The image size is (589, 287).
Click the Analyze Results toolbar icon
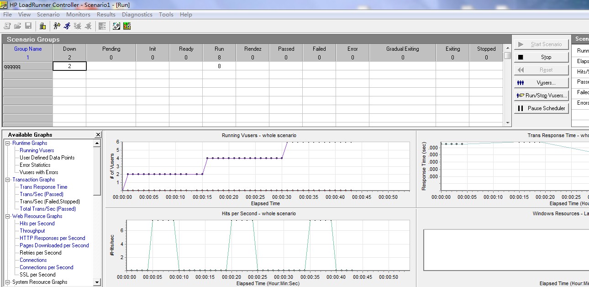pyautogui.click(x=116, y=26)
